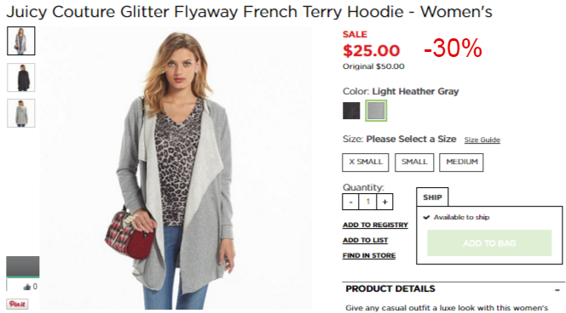Screen dimensions: 566x313
Task: Choose size X SMALL
Action: [x=366, y=162]
